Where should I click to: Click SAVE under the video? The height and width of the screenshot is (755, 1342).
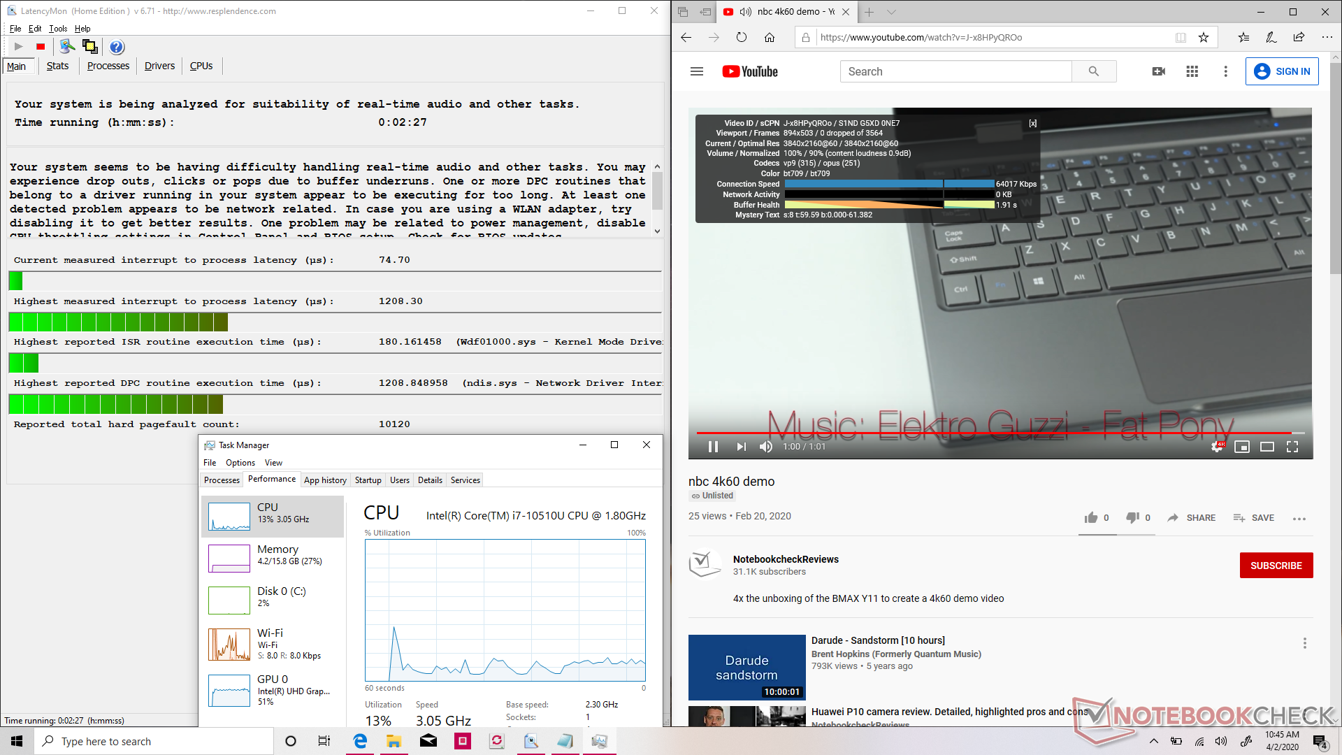pyautogui.click(x=1253, y=518)
